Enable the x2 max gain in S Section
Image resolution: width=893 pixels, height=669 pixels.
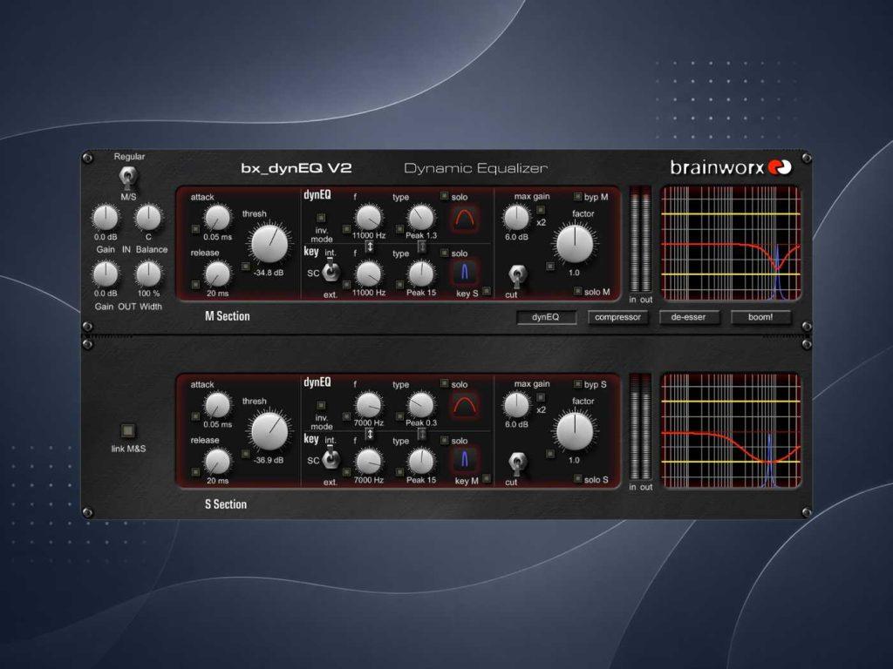[x=541, y=398]
